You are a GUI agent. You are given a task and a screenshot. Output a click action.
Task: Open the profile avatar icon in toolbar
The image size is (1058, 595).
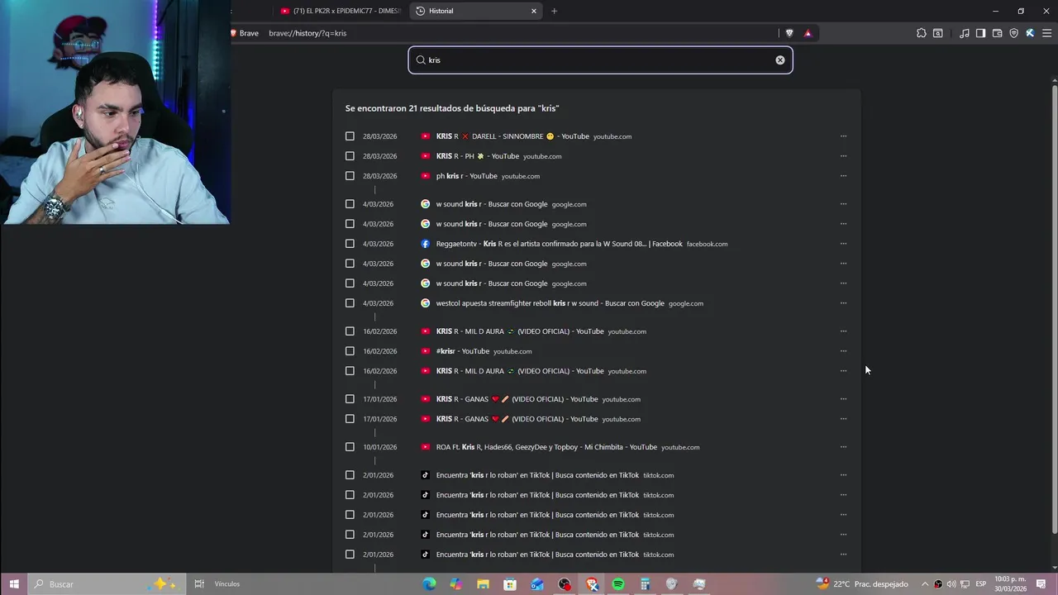point(1030,33)
